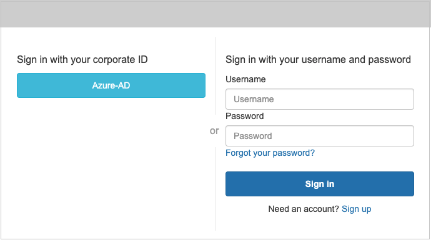Click the blue Sign in button
This screenshot has height=240, width=431.
(x=320, y=184)
